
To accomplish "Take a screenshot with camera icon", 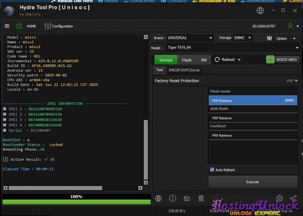I will [187, 198].
